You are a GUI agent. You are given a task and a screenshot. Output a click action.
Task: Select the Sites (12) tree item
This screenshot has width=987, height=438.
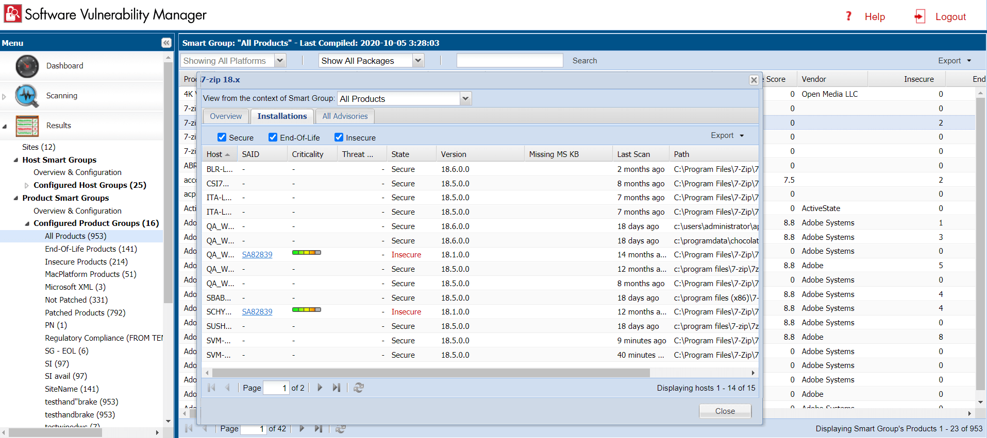point(39,147)
